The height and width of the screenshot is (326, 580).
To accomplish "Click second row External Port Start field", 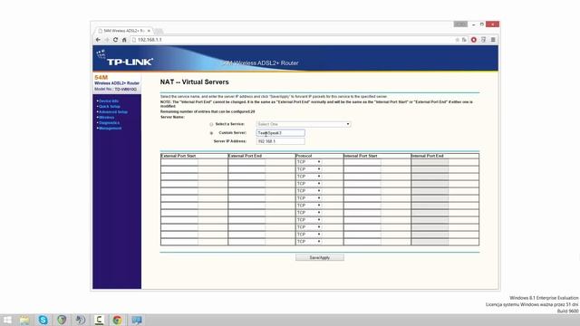I will 179,169.
